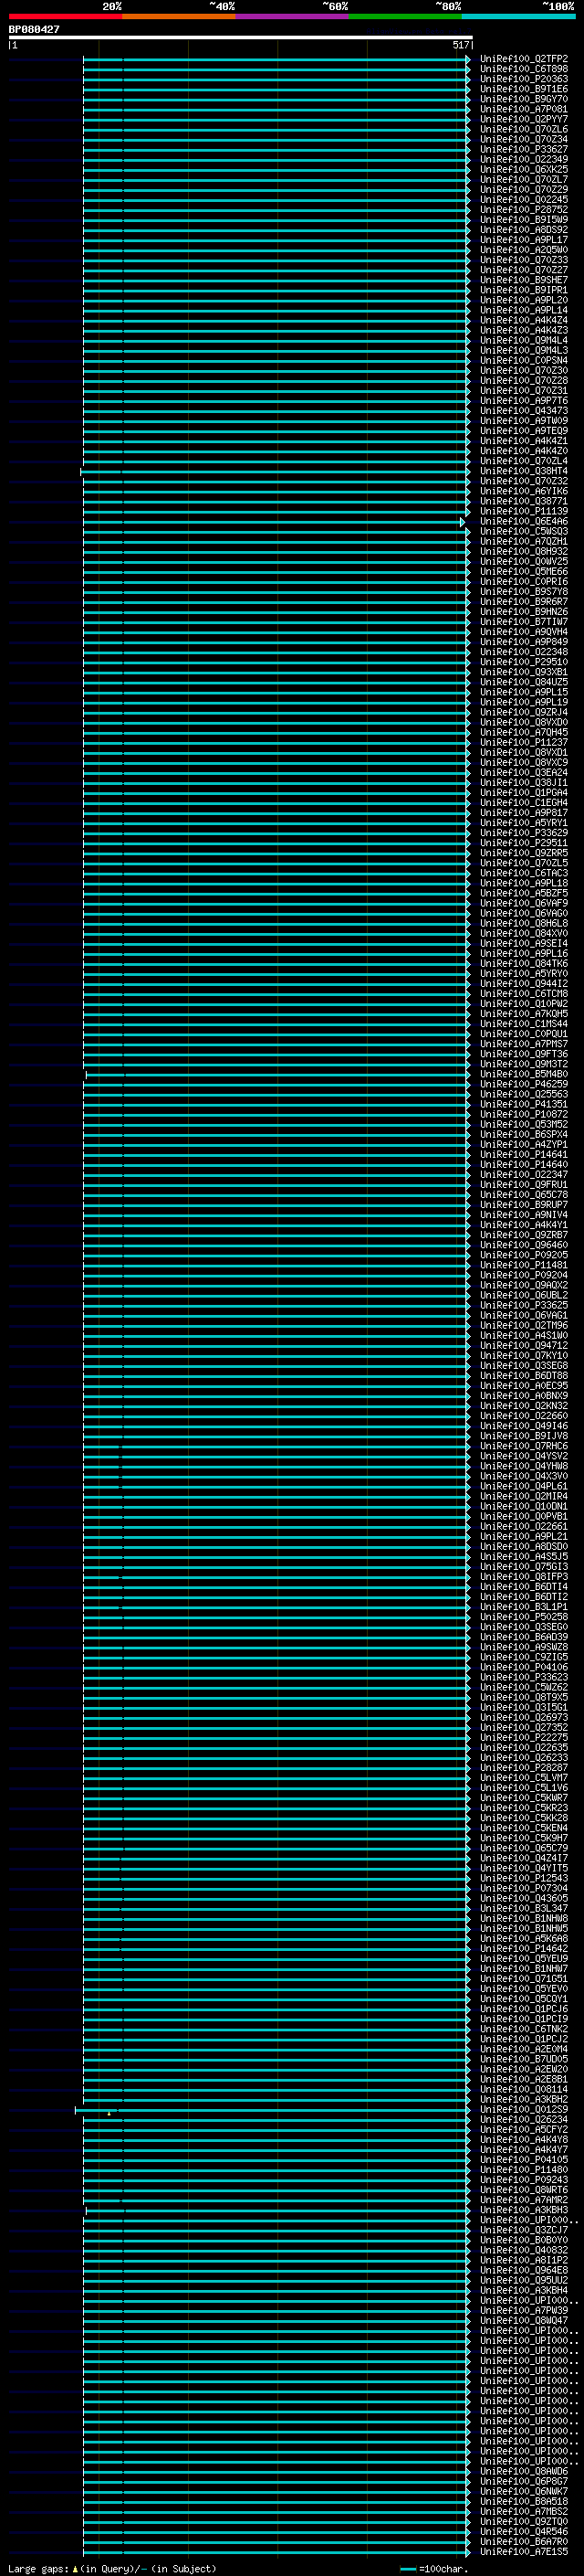Click UniRef100_A7E1S5 label
The image size is (584, 2576).
(523, 2552)
